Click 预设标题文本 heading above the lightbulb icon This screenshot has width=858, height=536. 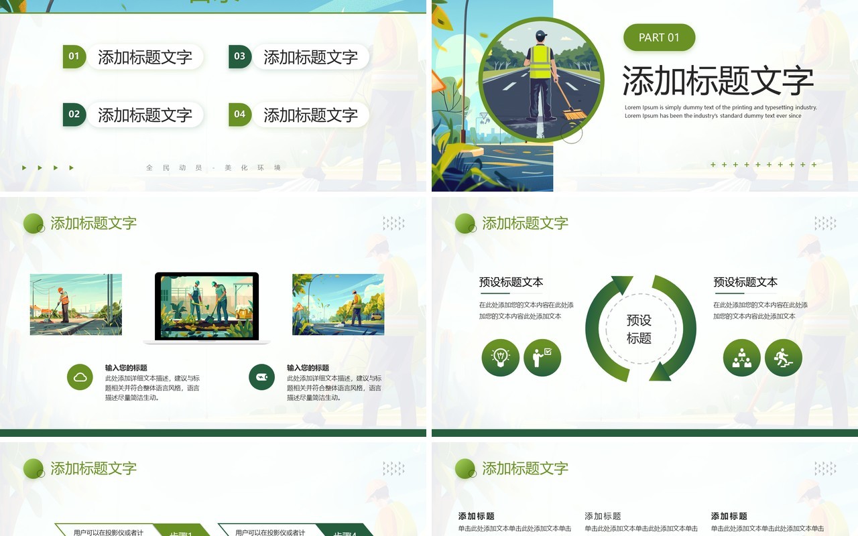511,282
